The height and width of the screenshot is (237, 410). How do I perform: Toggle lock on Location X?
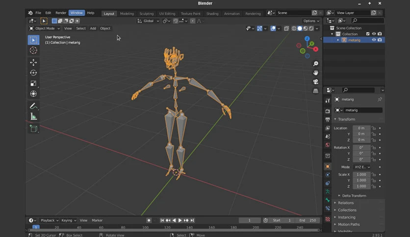[x=374, y=128]
